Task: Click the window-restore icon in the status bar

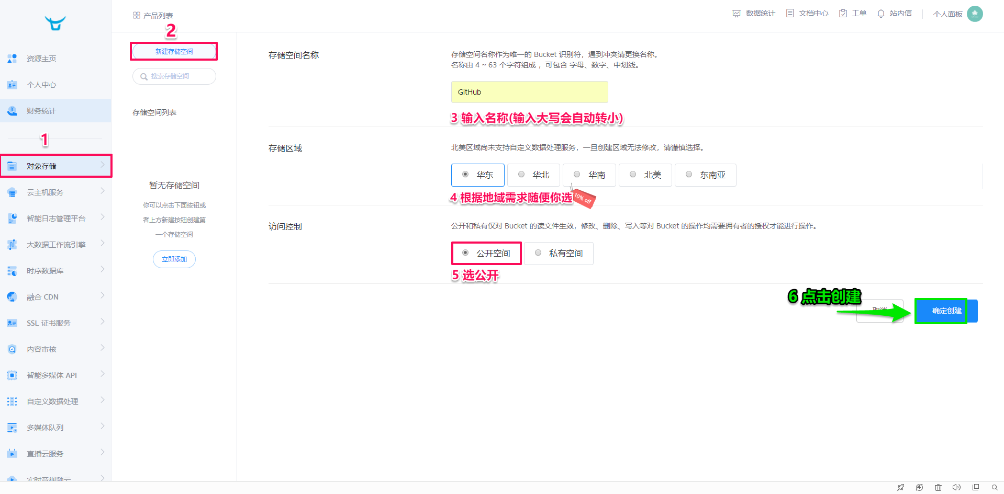Action: 976,487
